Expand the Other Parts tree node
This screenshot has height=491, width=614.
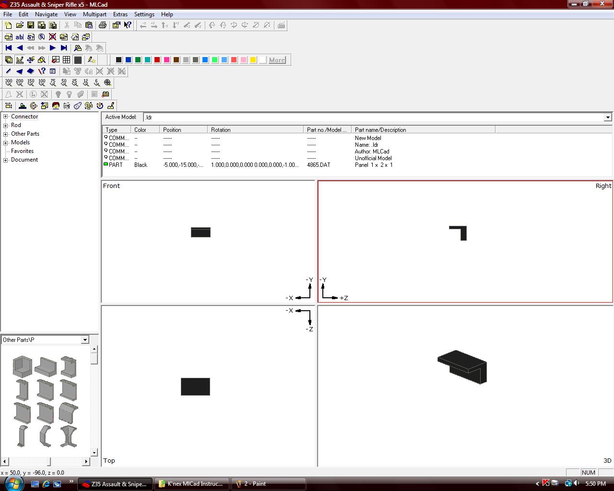click(x=6, y=134)
